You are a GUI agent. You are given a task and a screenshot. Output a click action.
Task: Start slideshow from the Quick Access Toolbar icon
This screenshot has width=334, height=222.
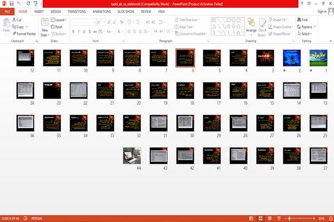click(36, 3)
